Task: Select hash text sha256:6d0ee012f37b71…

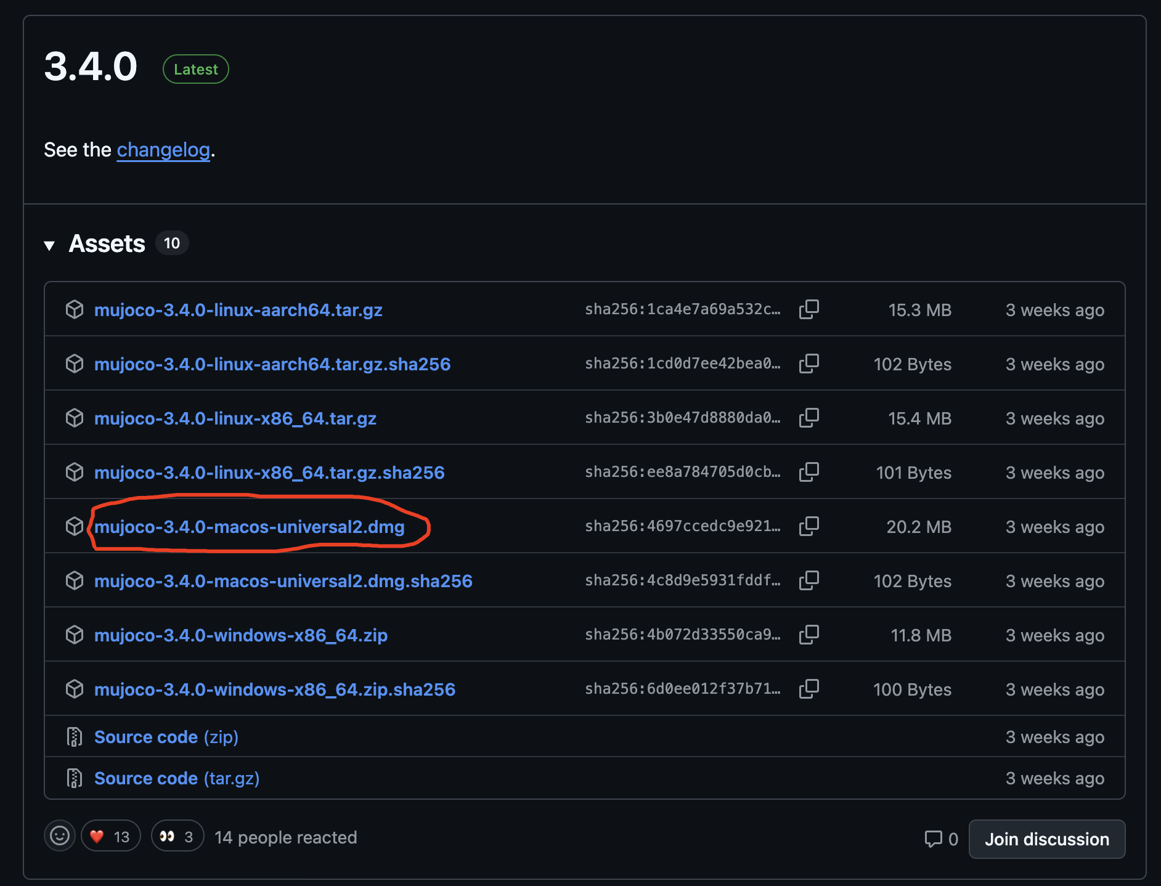Action: (x=683, y=689)
